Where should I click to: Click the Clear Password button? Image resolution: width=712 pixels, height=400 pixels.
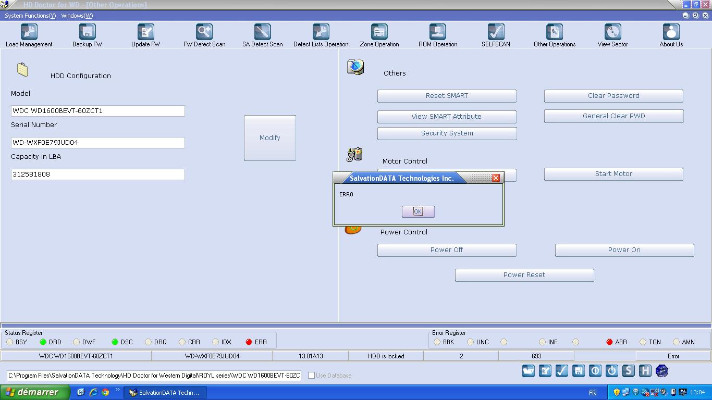[x=613, y=96]
